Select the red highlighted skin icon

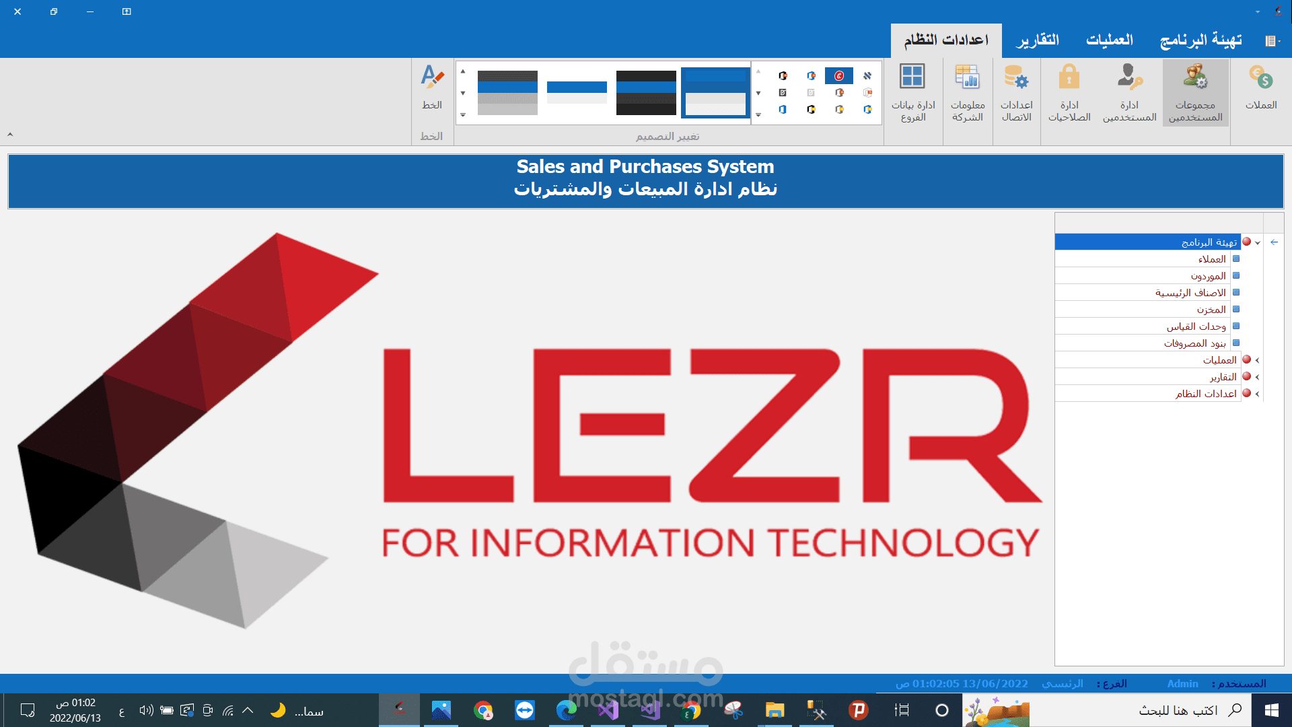[x=838, y=75]
